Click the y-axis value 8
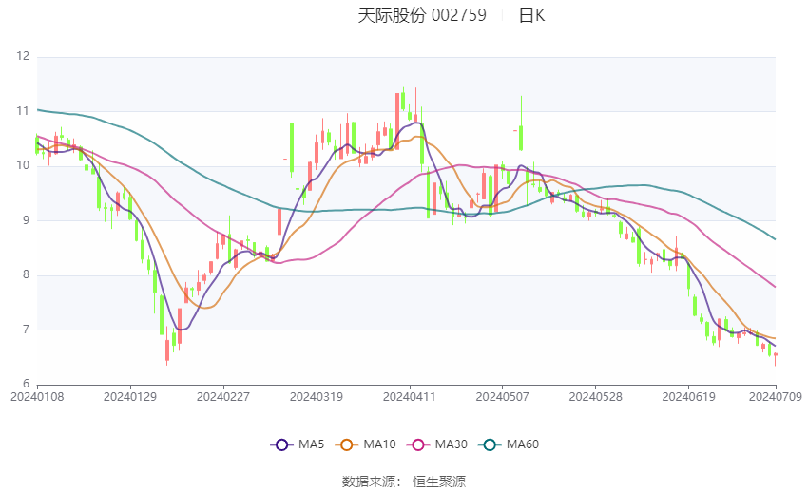The image size is (808, 491). [x=27, y=274]
